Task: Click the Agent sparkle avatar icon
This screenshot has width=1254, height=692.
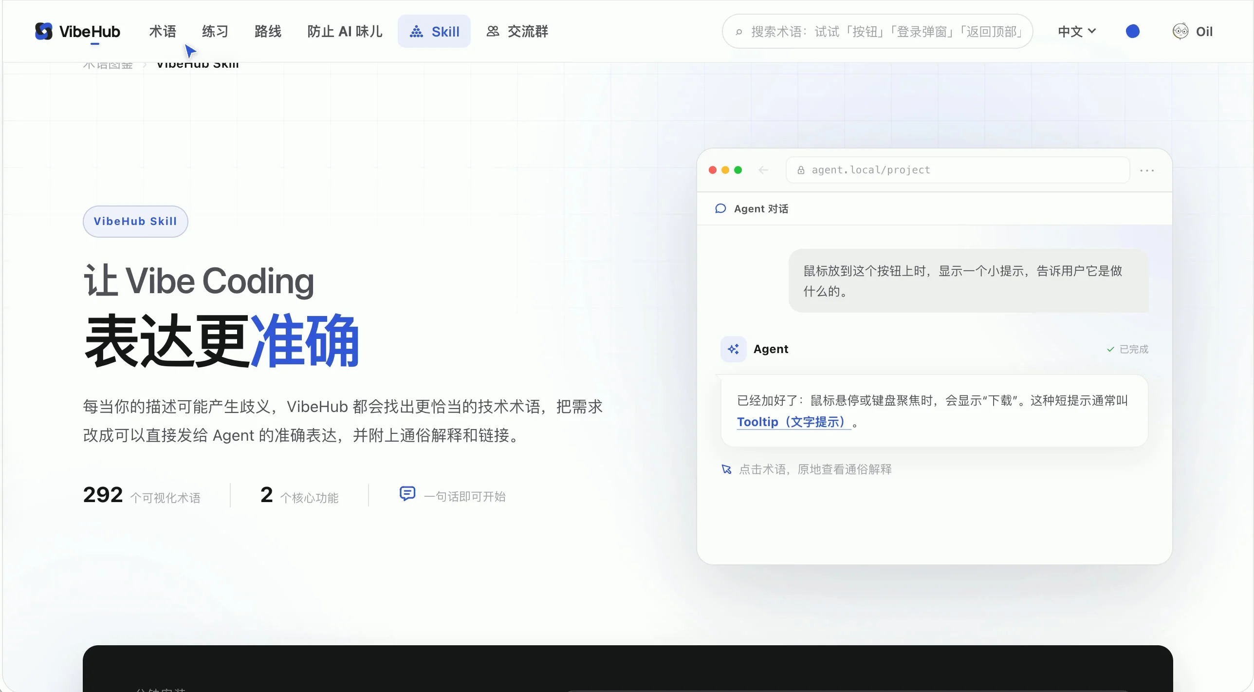Action: (x=733, y=349)
